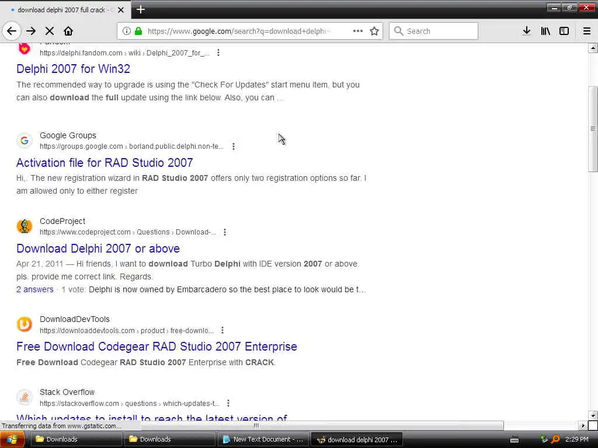Viewport: 598px width, 448px height.
Task: Open the Library bookshelf icon
Action: pos(545,32)
